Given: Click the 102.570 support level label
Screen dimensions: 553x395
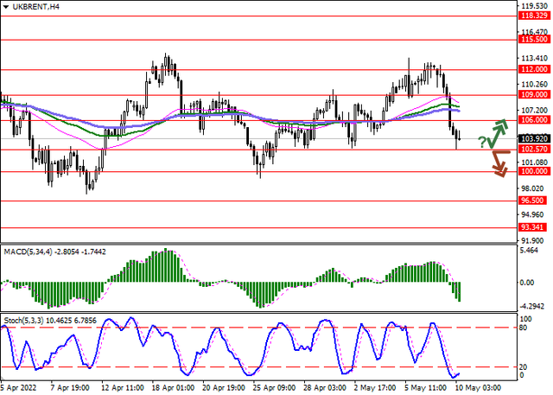Looking at the screenshot, I should click(534, 150).
